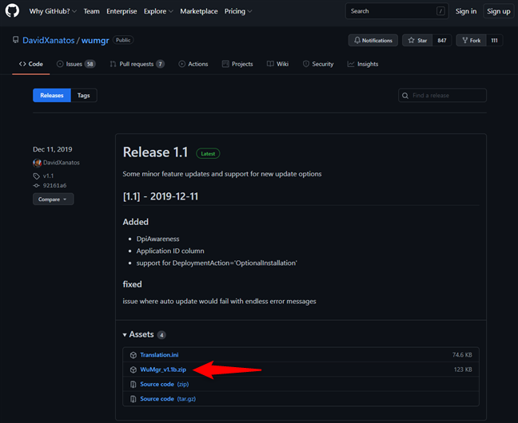Open the Release 1.1 title
This screenshot has height=423, width=518.
(155, 152)
